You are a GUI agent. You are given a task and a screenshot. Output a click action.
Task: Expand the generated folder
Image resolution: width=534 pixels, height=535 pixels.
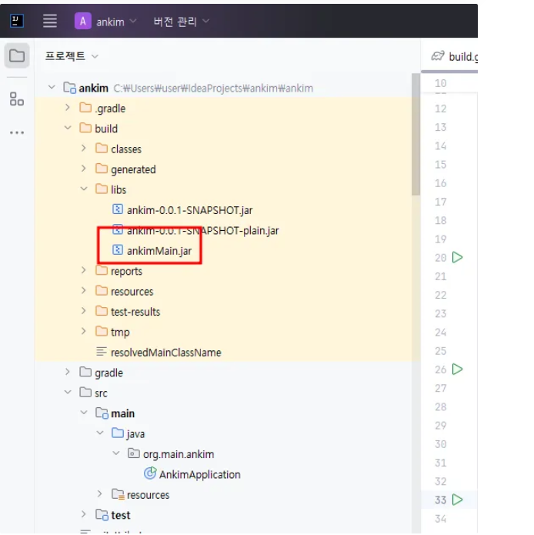click(84, 169)
